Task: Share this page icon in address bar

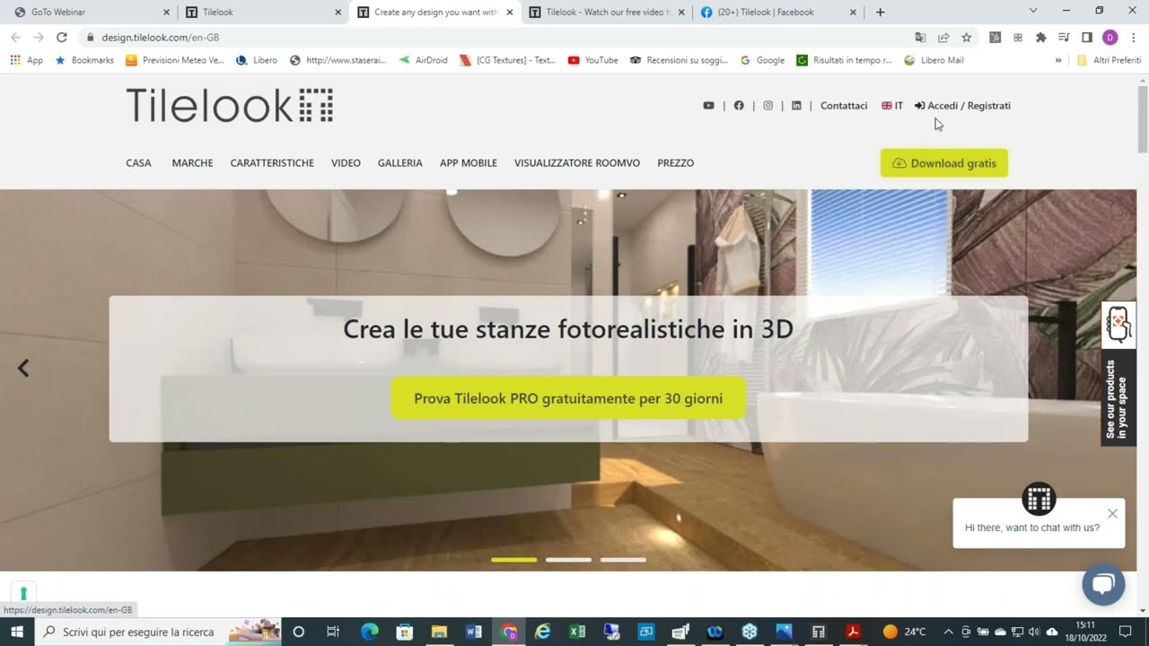Action: [x=943, y=38]
